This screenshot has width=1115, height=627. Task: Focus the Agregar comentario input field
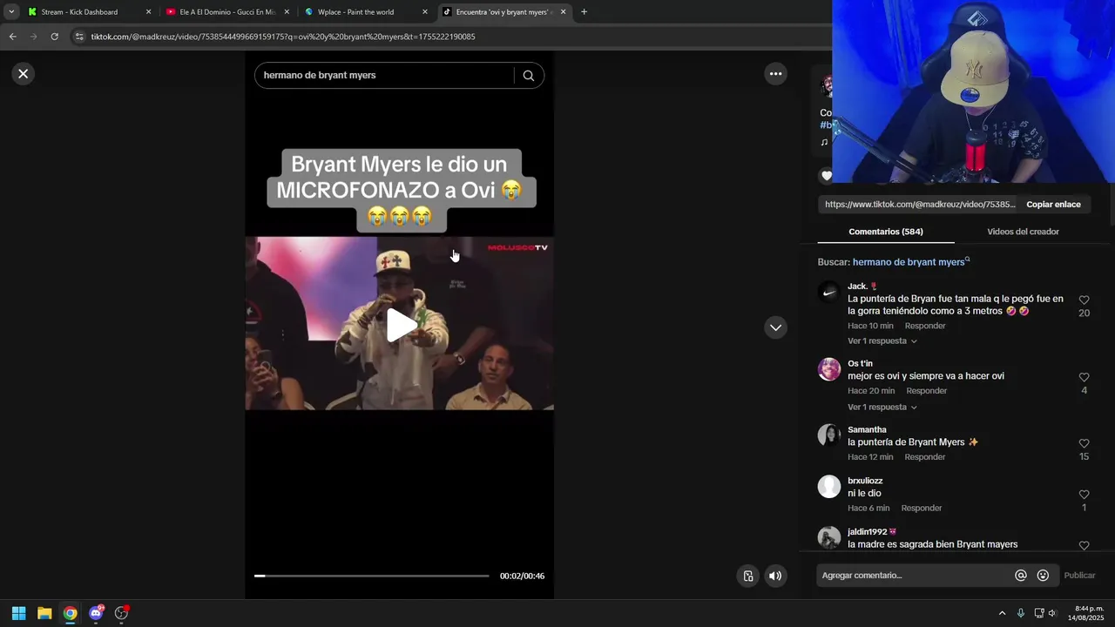(915, 576)
